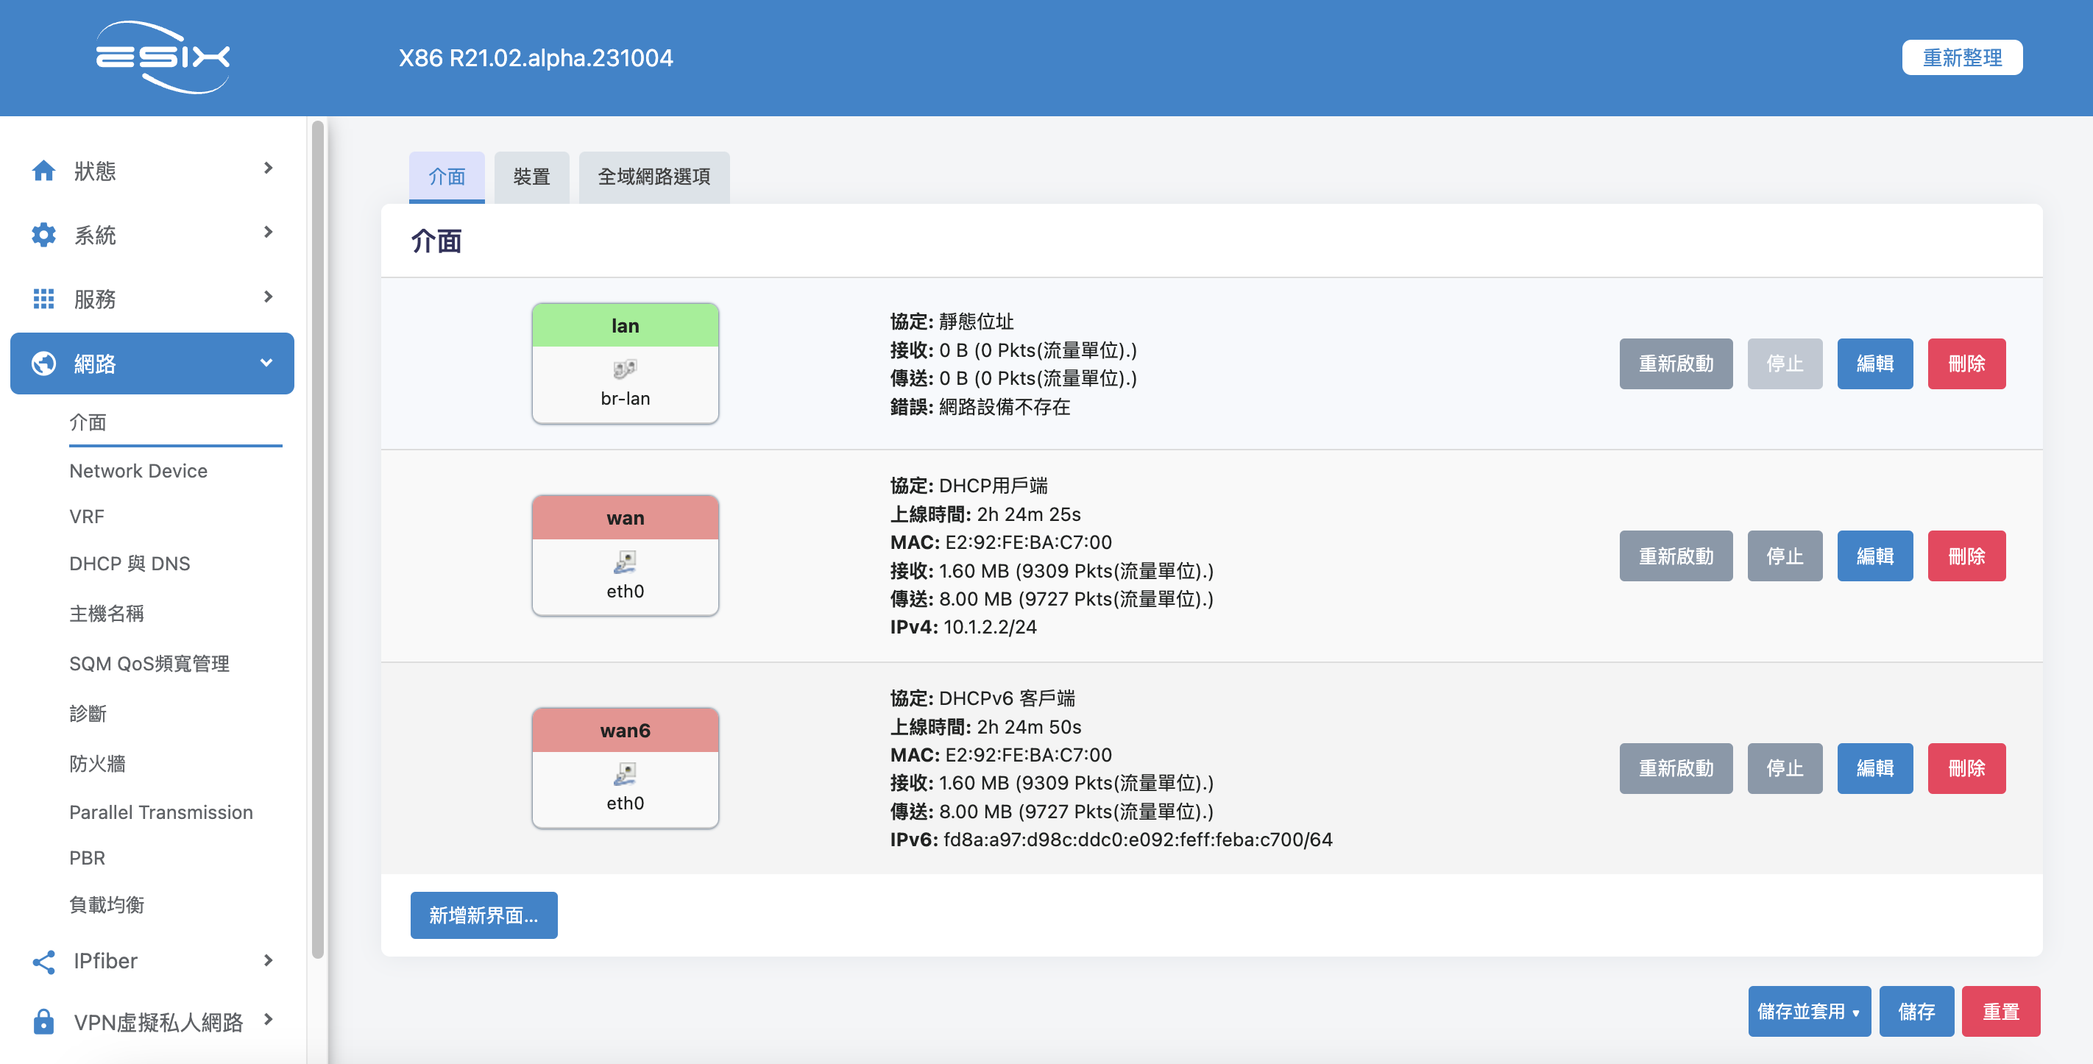Expand the 系統 menu chevron

(268, 233)
